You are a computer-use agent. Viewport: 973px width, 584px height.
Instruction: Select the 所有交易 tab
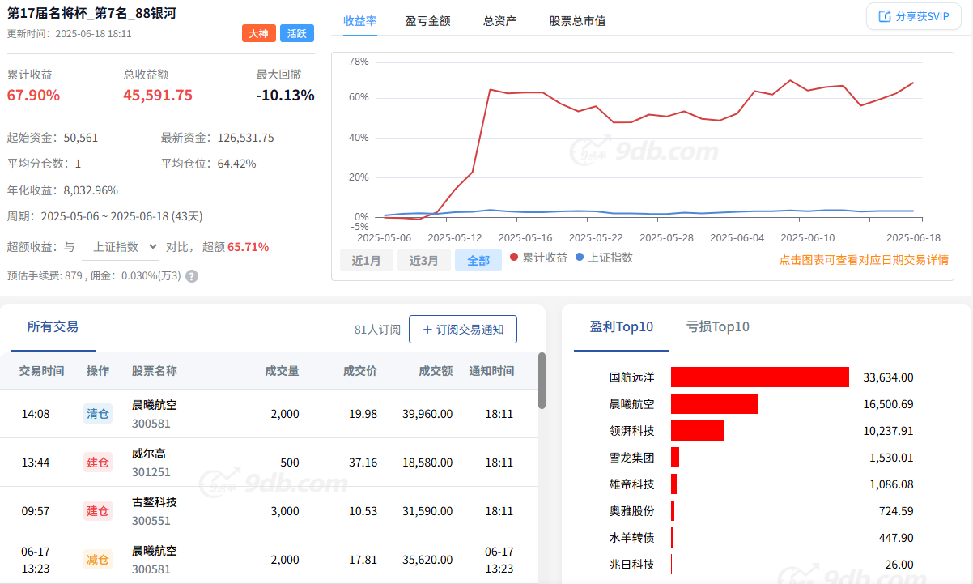pyautogui.click(x=53, y=327)
